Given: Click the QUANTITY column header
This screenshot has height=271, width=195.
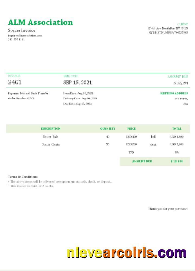Looking at the screenshot, I should (x=108, y=129).
